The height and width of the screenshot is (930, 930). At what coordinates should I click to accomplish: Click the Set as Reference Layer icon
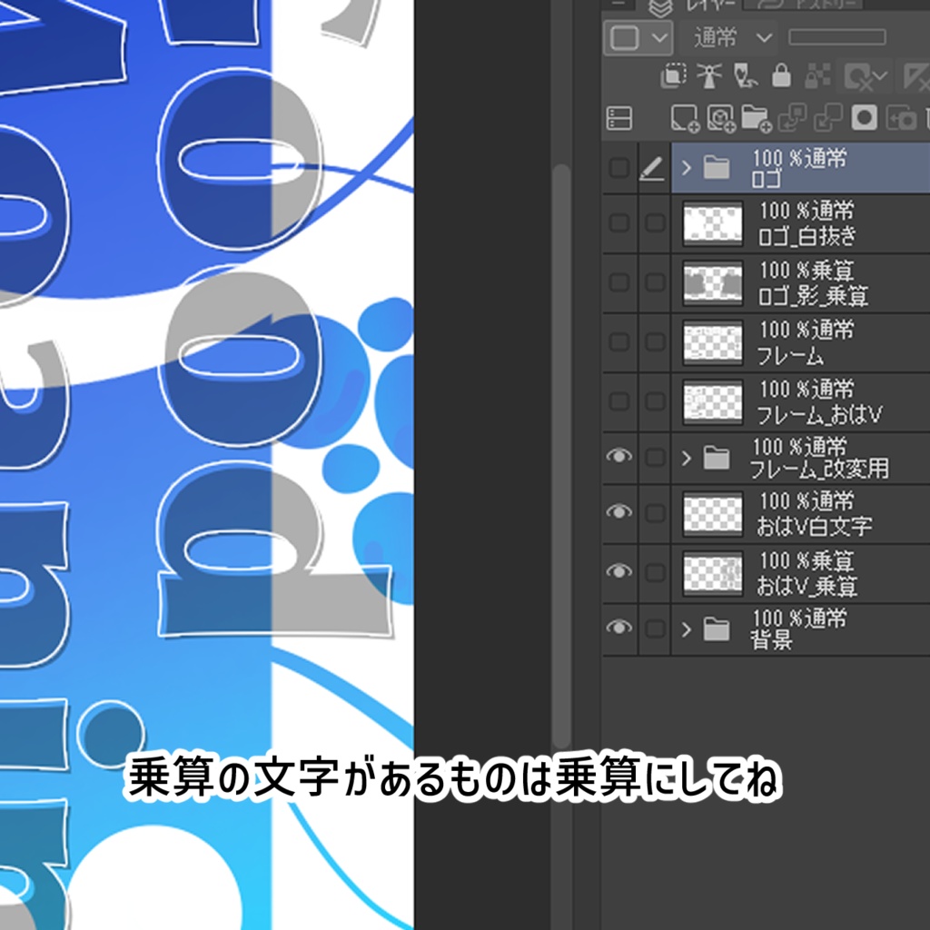(x=709, y=74)
